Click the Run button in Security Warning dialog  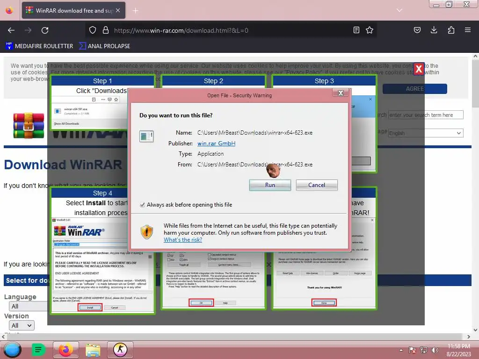click(270, 185)
